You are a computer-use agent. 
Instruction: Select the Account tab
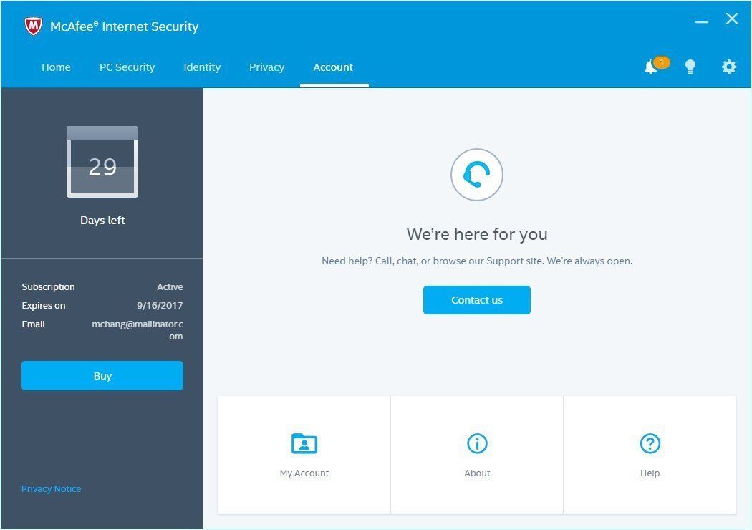point(333,67)
